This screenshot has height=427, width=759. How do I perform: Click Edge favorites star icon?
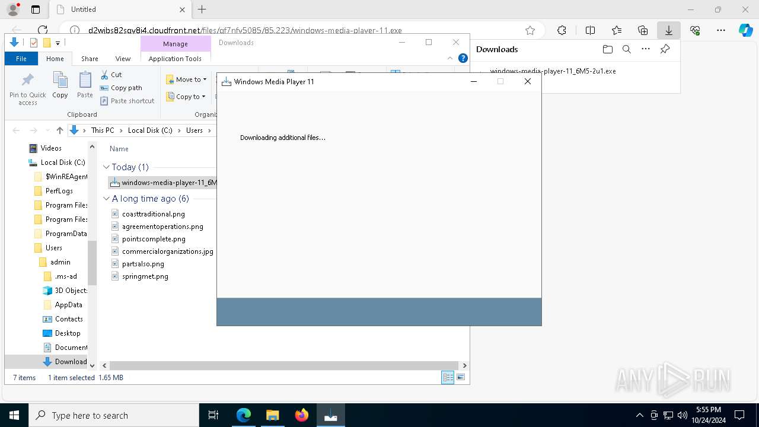point(530,30)
